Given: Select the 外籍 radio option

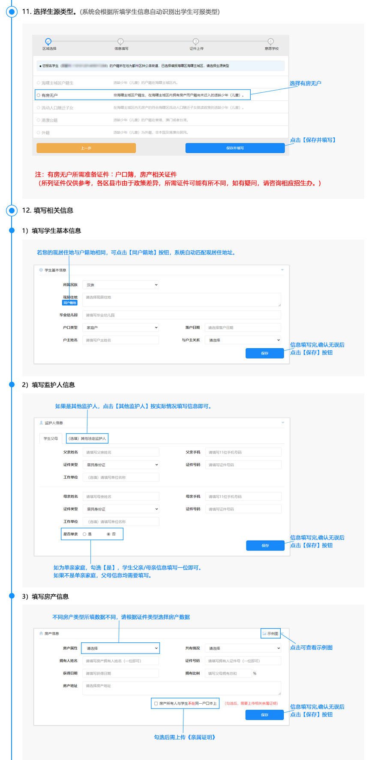Looking at the screenshot, I should 39,133.
